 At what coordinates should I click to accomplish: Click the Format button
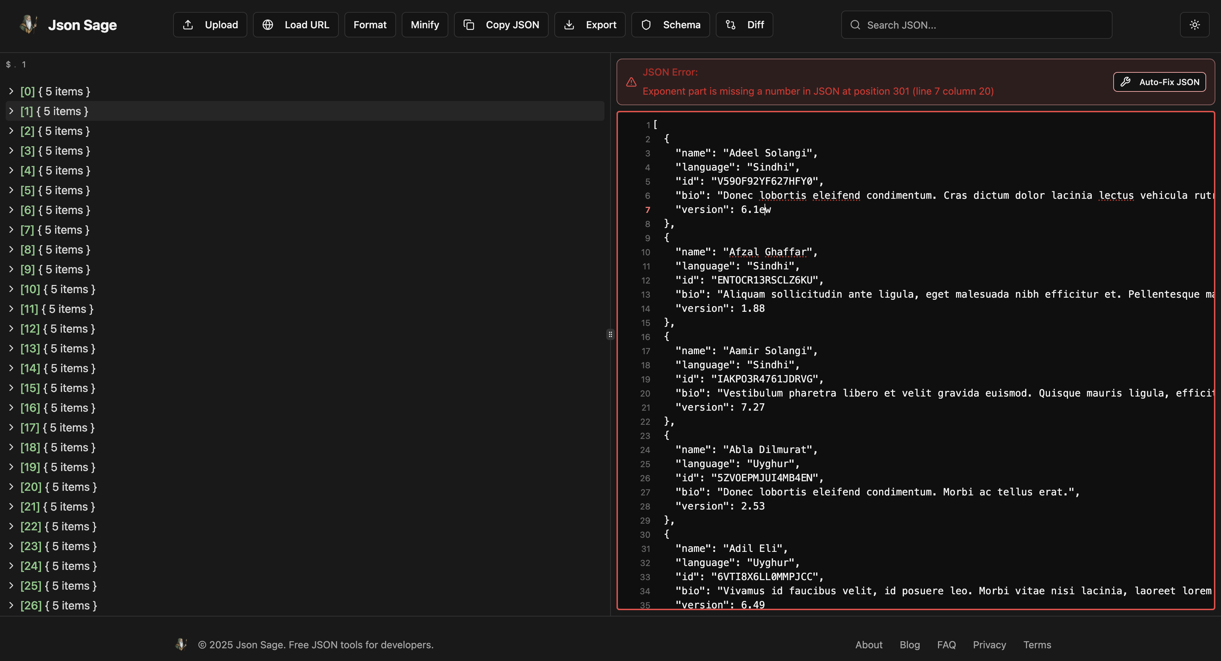(x=370, y=25)
